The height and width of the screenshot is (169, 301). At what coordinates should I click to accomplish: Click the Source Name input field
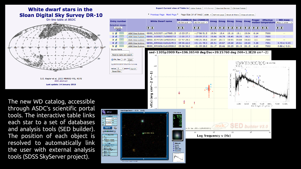pyautogui.click(x=120, y=52)
